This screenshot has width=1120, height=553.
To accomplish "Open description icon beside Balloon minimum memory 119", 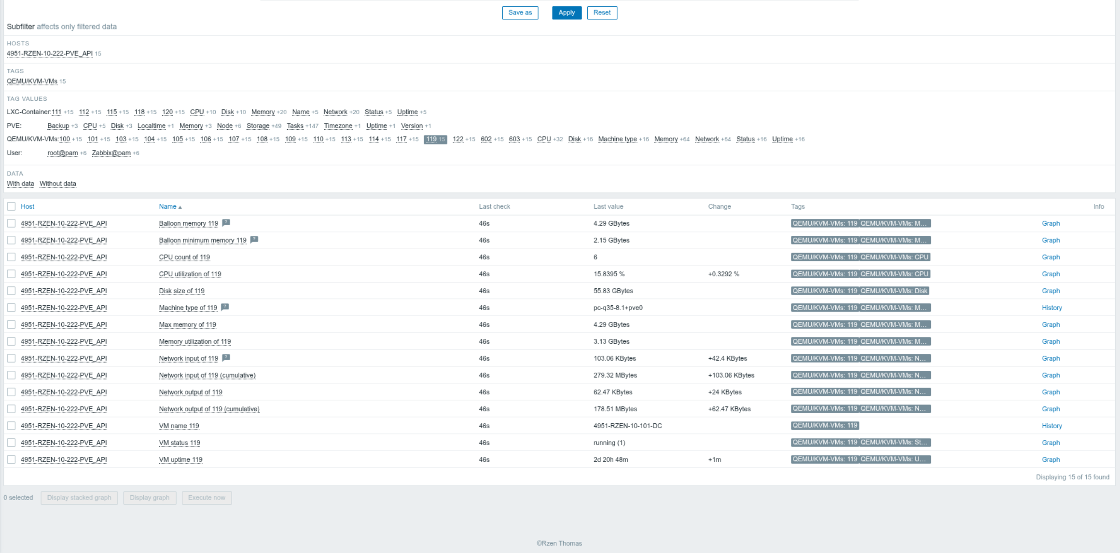I will [x=254, y=240].
